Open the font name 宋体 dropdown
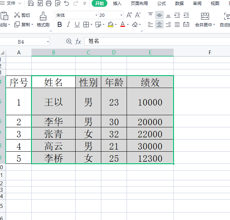 96,15
